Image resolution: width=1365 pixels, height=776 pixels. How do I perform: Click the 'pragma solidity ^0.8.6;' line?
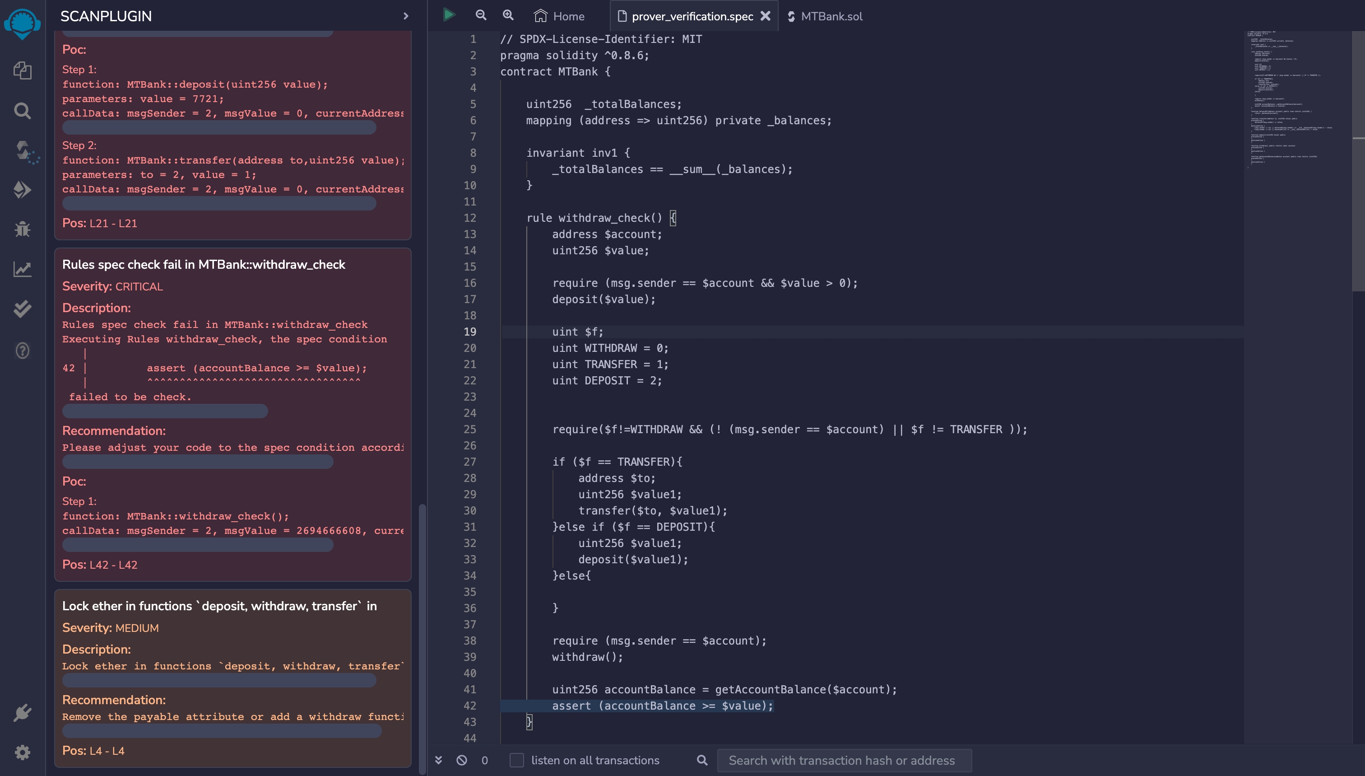[x=575, y=56]
